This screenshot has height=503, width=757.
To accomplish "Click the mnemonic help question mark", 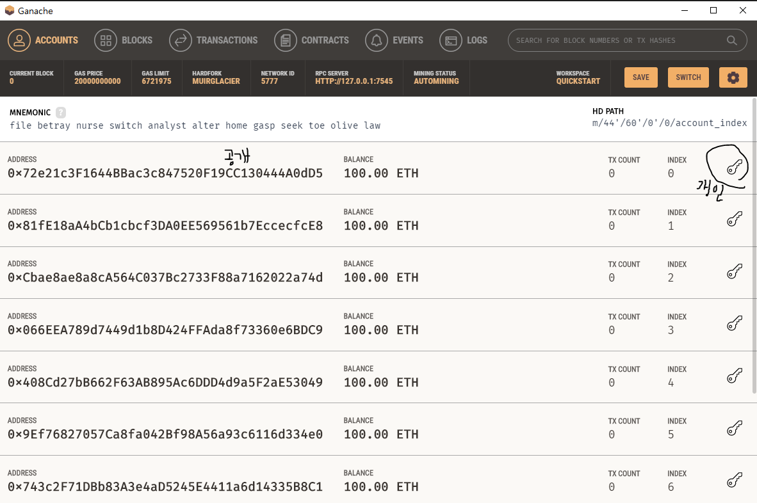I will tap(60, 113).
